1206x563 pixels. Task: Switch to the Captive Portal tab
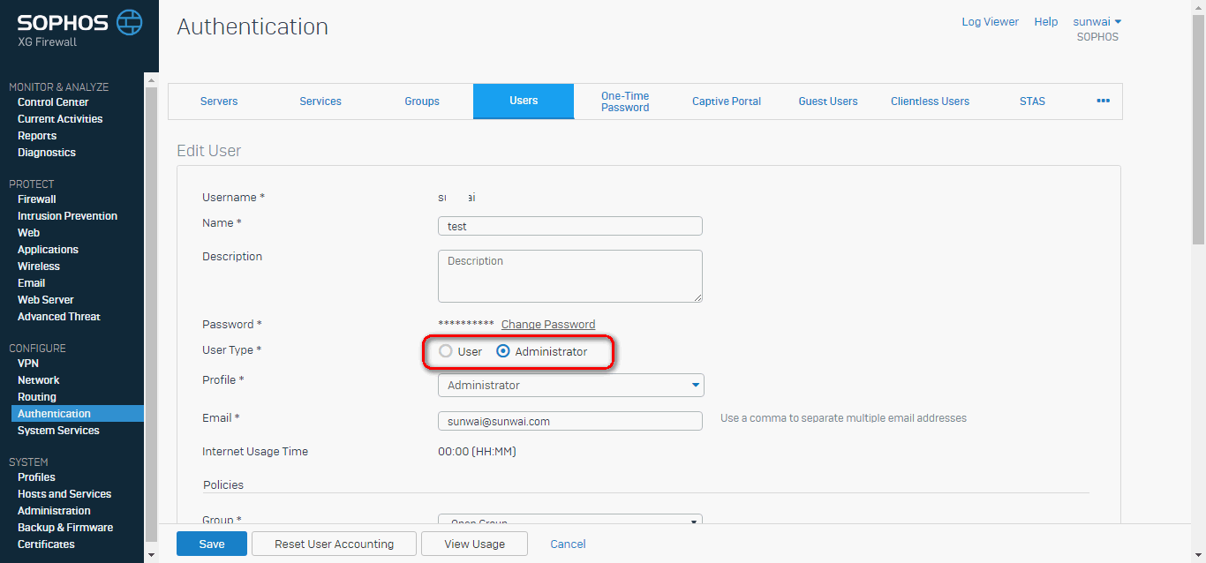[727, 101]
